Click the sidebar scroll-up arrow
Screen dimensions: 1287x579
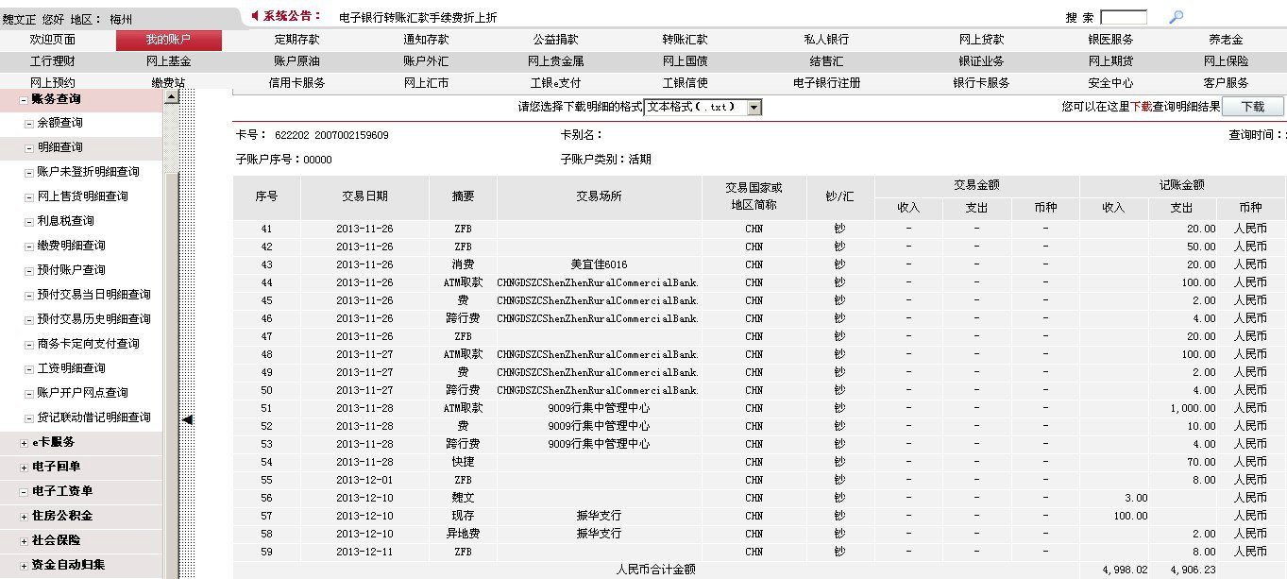click(171, 96)
